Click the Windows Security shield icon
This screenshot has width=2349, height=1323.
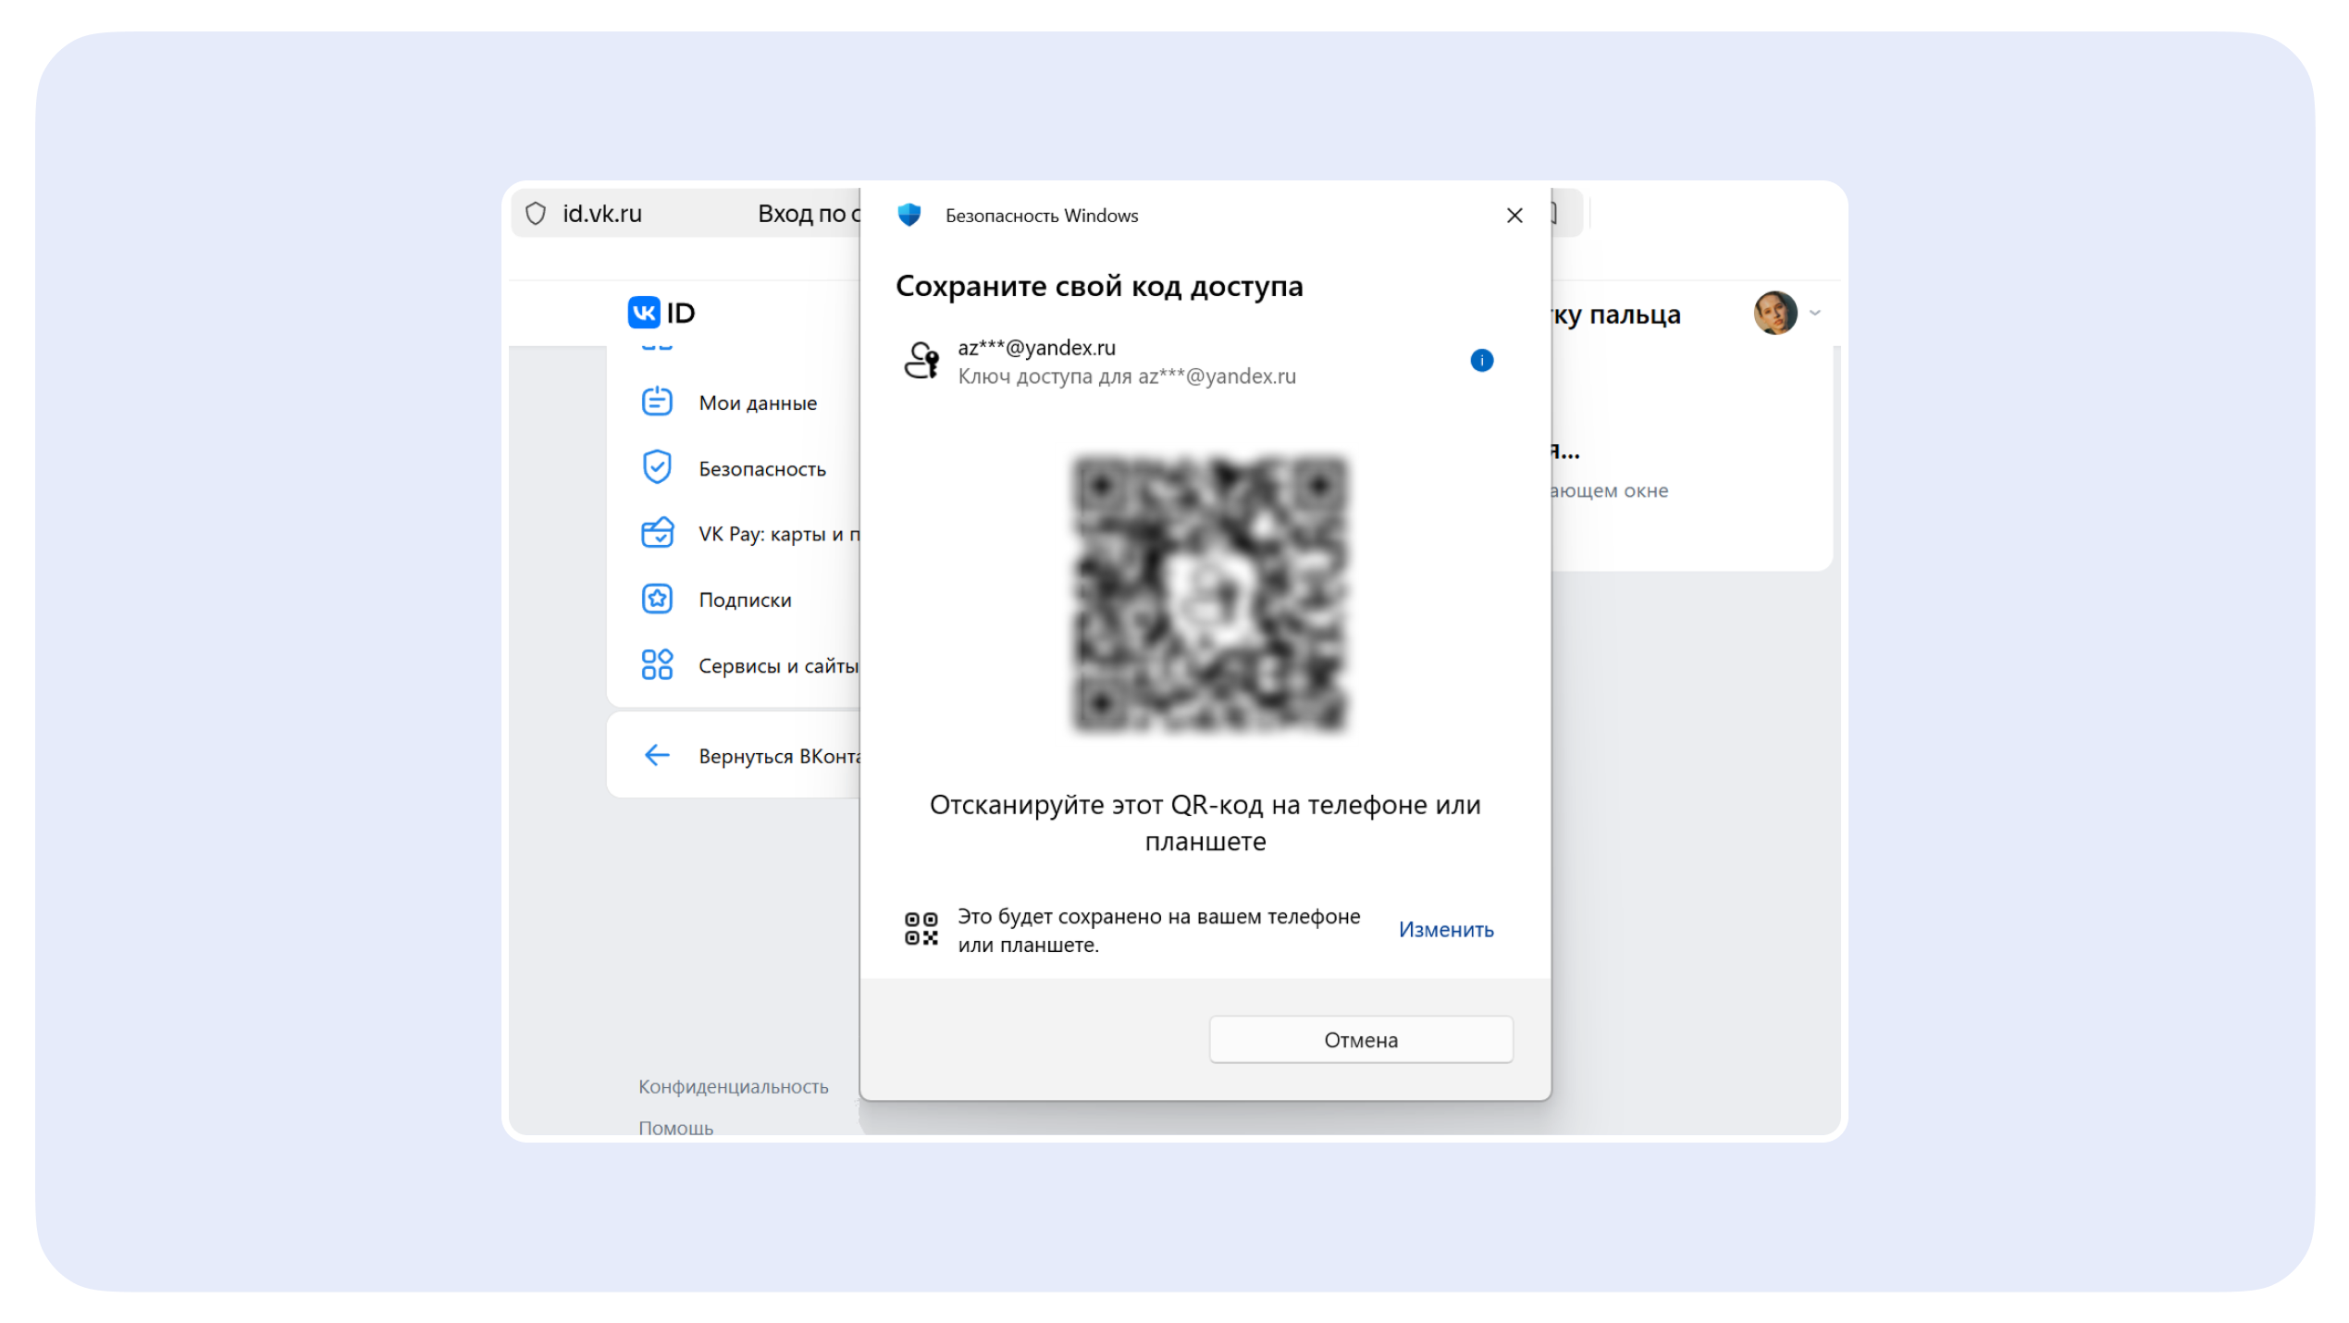[x=909, y=215]
